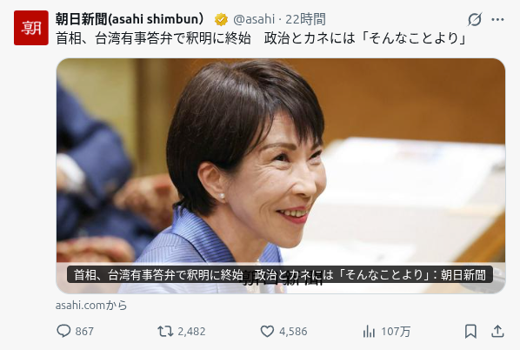Like the post with the heart icon

click(267, 331)
